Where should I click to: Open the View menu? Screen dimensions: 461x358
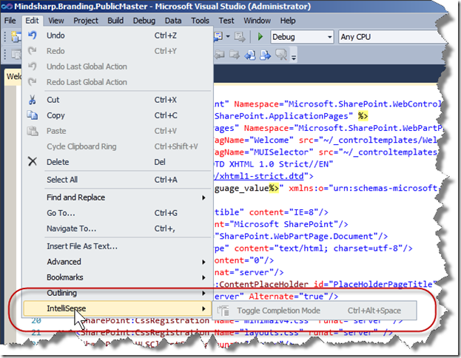57,21
